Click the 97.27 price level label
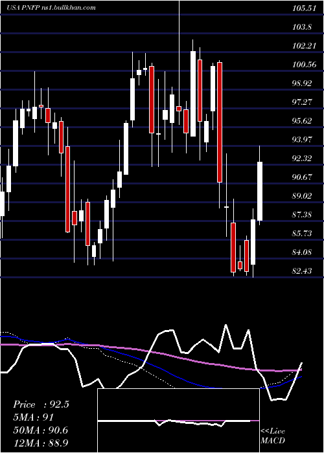The height and width of the screenshot is (453, 324). tap(302, 102)
